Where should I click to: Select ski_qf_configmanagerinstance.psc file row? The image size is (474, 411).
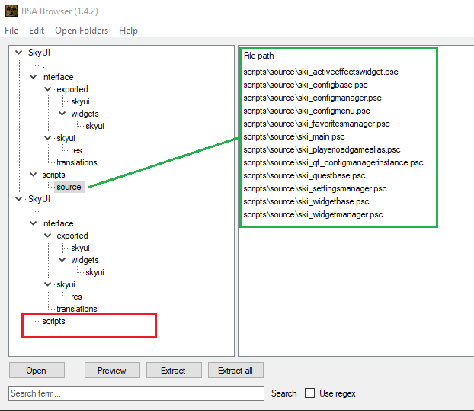333,162
